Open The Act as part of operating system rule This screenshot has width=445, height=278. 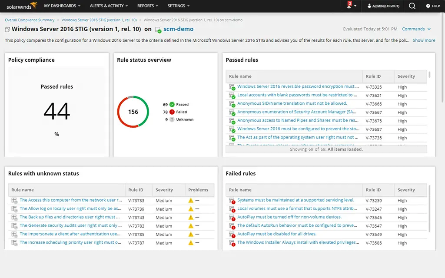(x=298, y=137)
